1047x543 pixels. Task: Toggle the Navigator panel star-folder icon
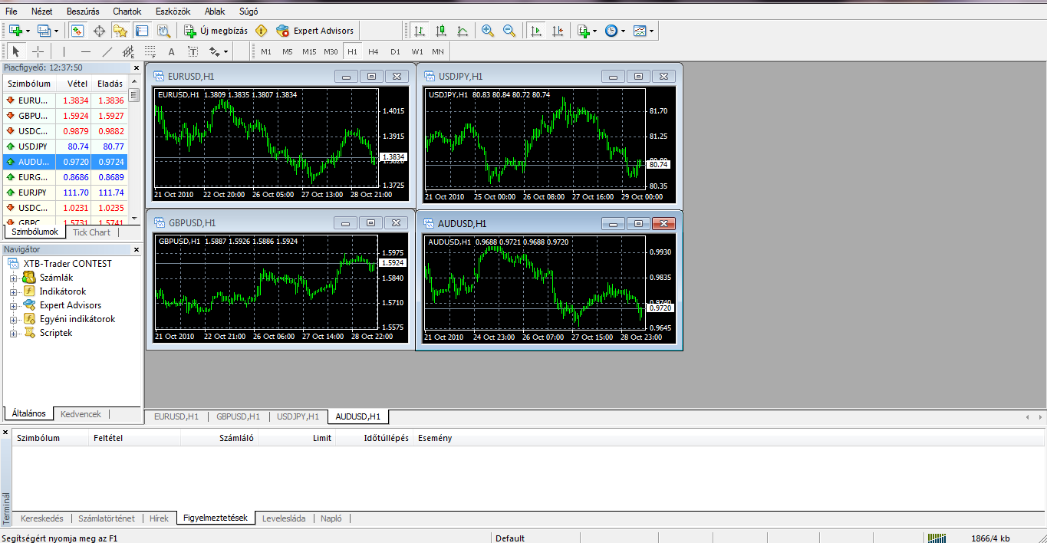click(x=120, y=31)
